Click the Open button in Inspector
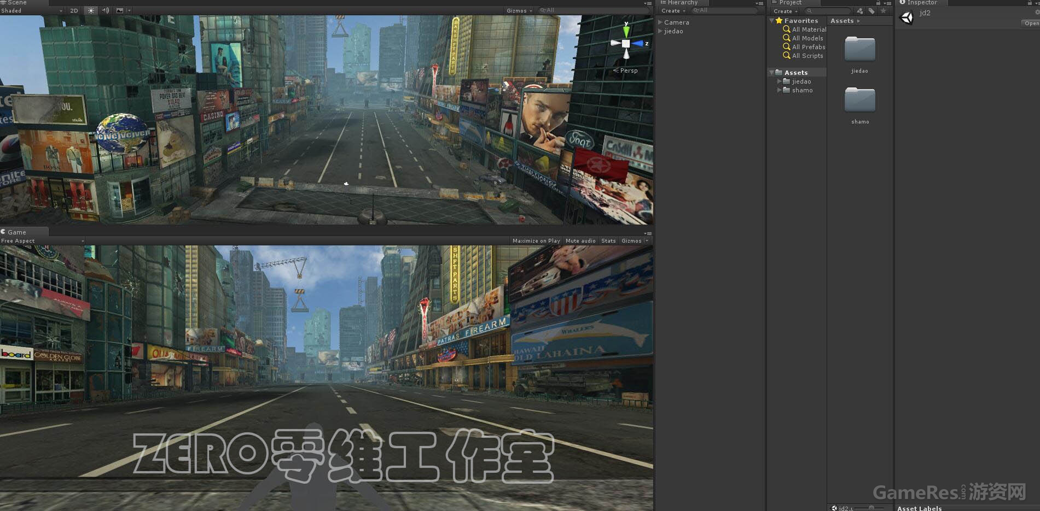The width and height of the screenshot is (1040, 511). [1031, 24]
